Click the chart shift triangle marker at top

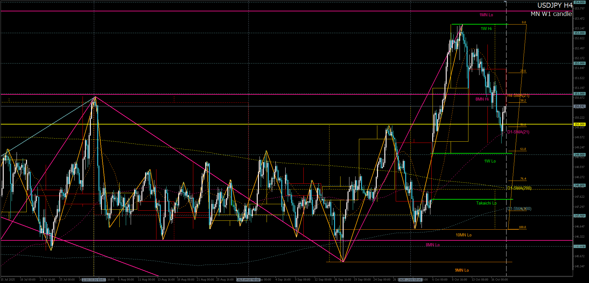pos(505,2)
